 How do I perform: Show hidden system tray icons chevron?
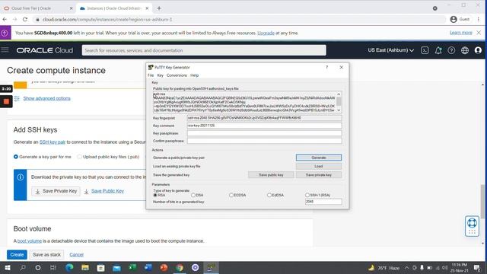pyautogui.click(x=406, y=267)
